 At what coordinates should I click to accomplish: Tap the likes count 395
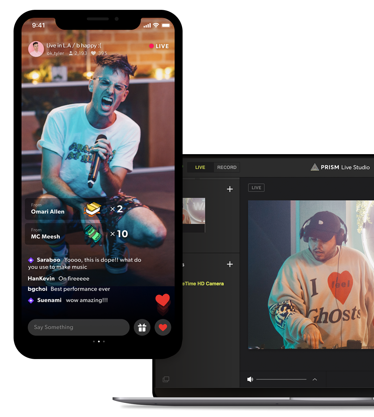[99, 53]
